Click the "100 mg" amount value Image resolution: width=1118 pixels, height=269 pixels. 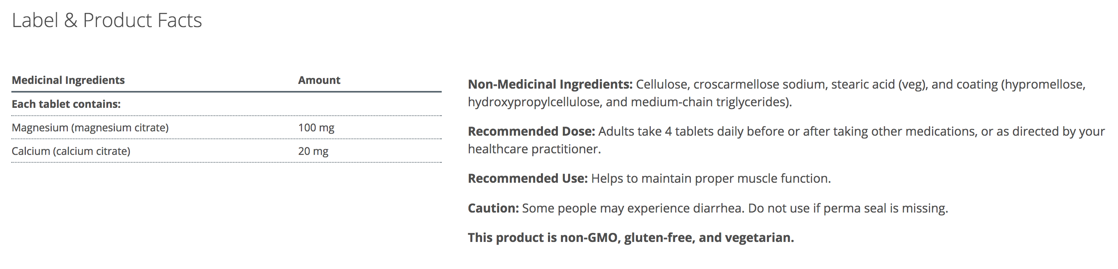click(x=316, y=128)
